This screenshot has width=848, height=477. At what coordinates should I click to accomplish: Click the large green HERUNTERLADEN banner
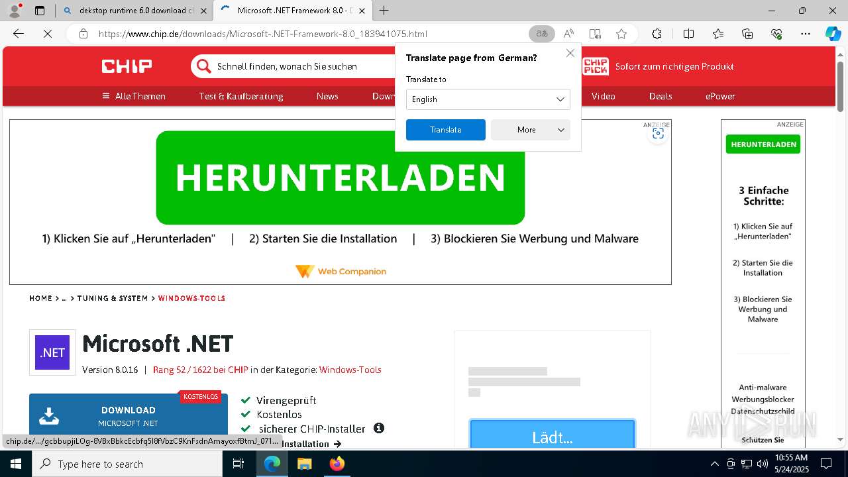pyautogui.click(x=341, y=178)
